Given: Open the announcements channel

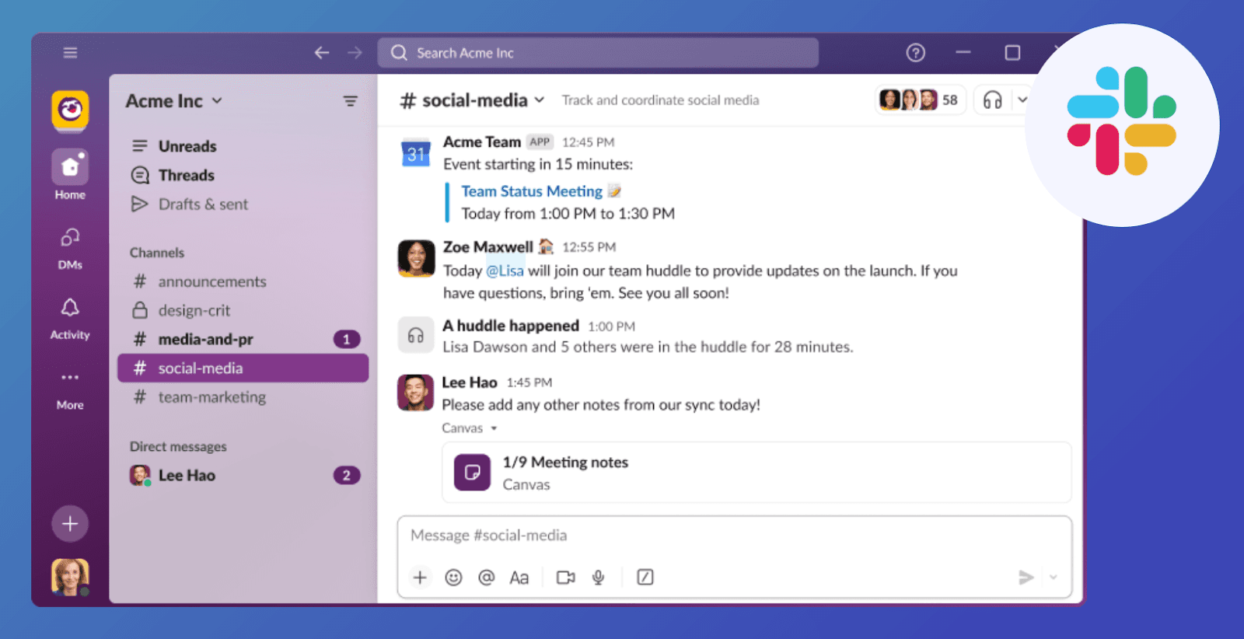Looking at the screenshot, I should point(243,281).
